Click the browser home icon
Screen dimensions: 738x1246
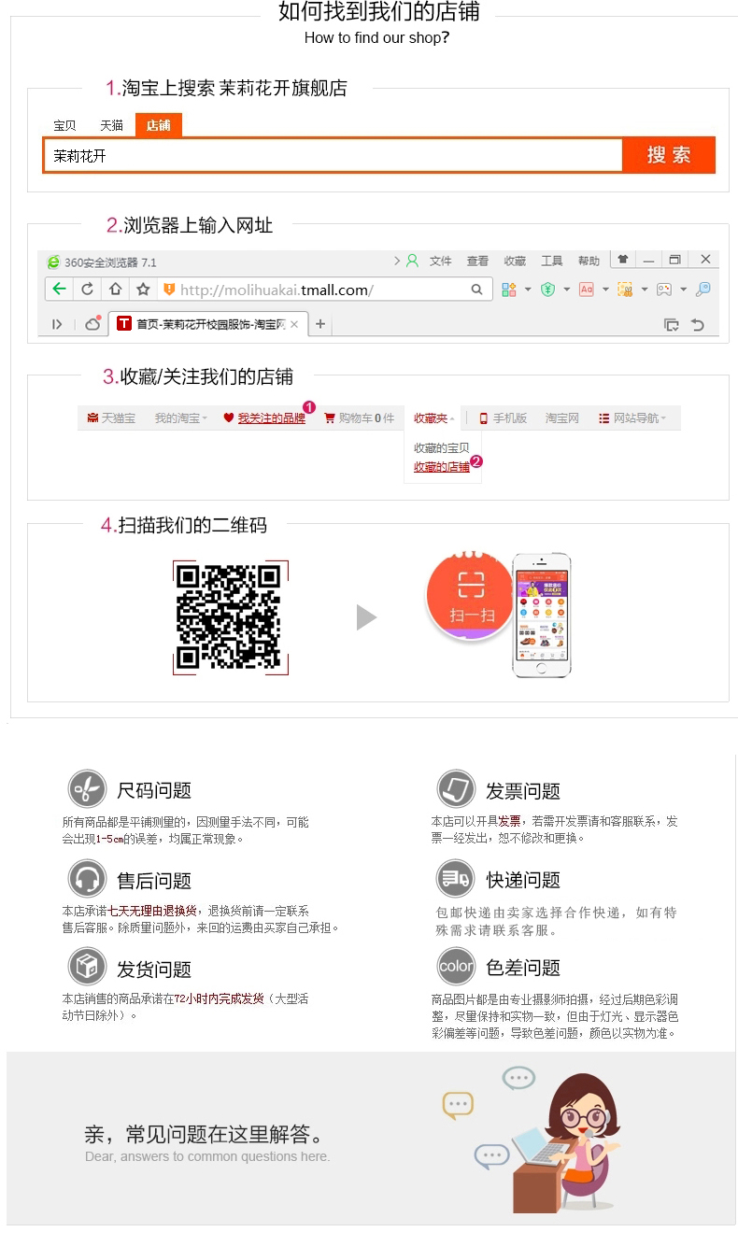115,290
